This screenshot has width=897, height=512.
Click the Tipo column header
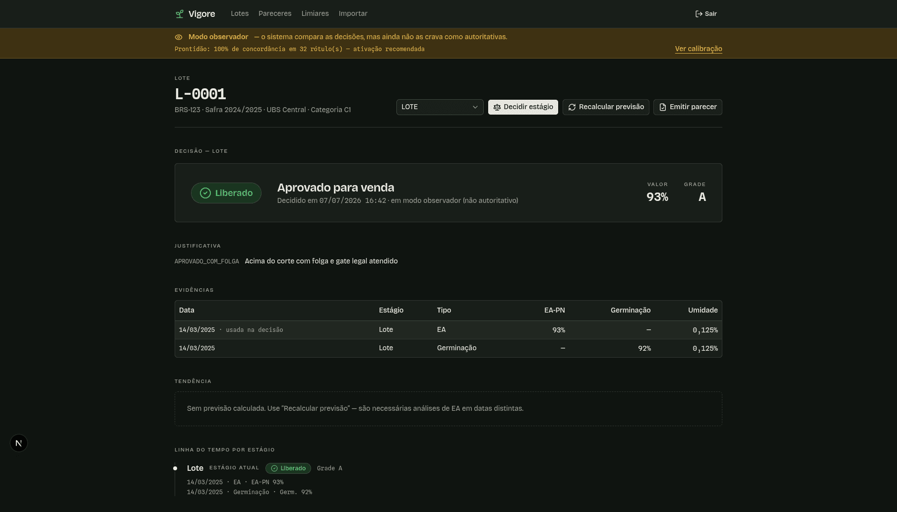444,310
